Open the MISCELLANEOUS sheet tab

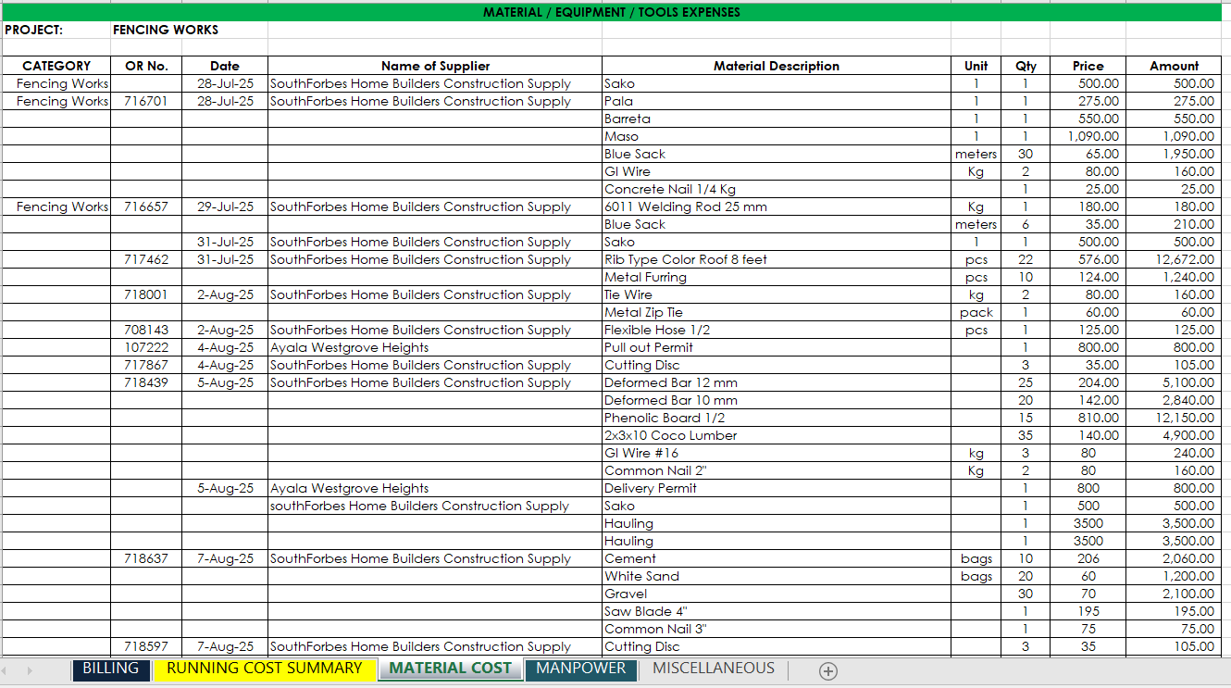[713, 669]
